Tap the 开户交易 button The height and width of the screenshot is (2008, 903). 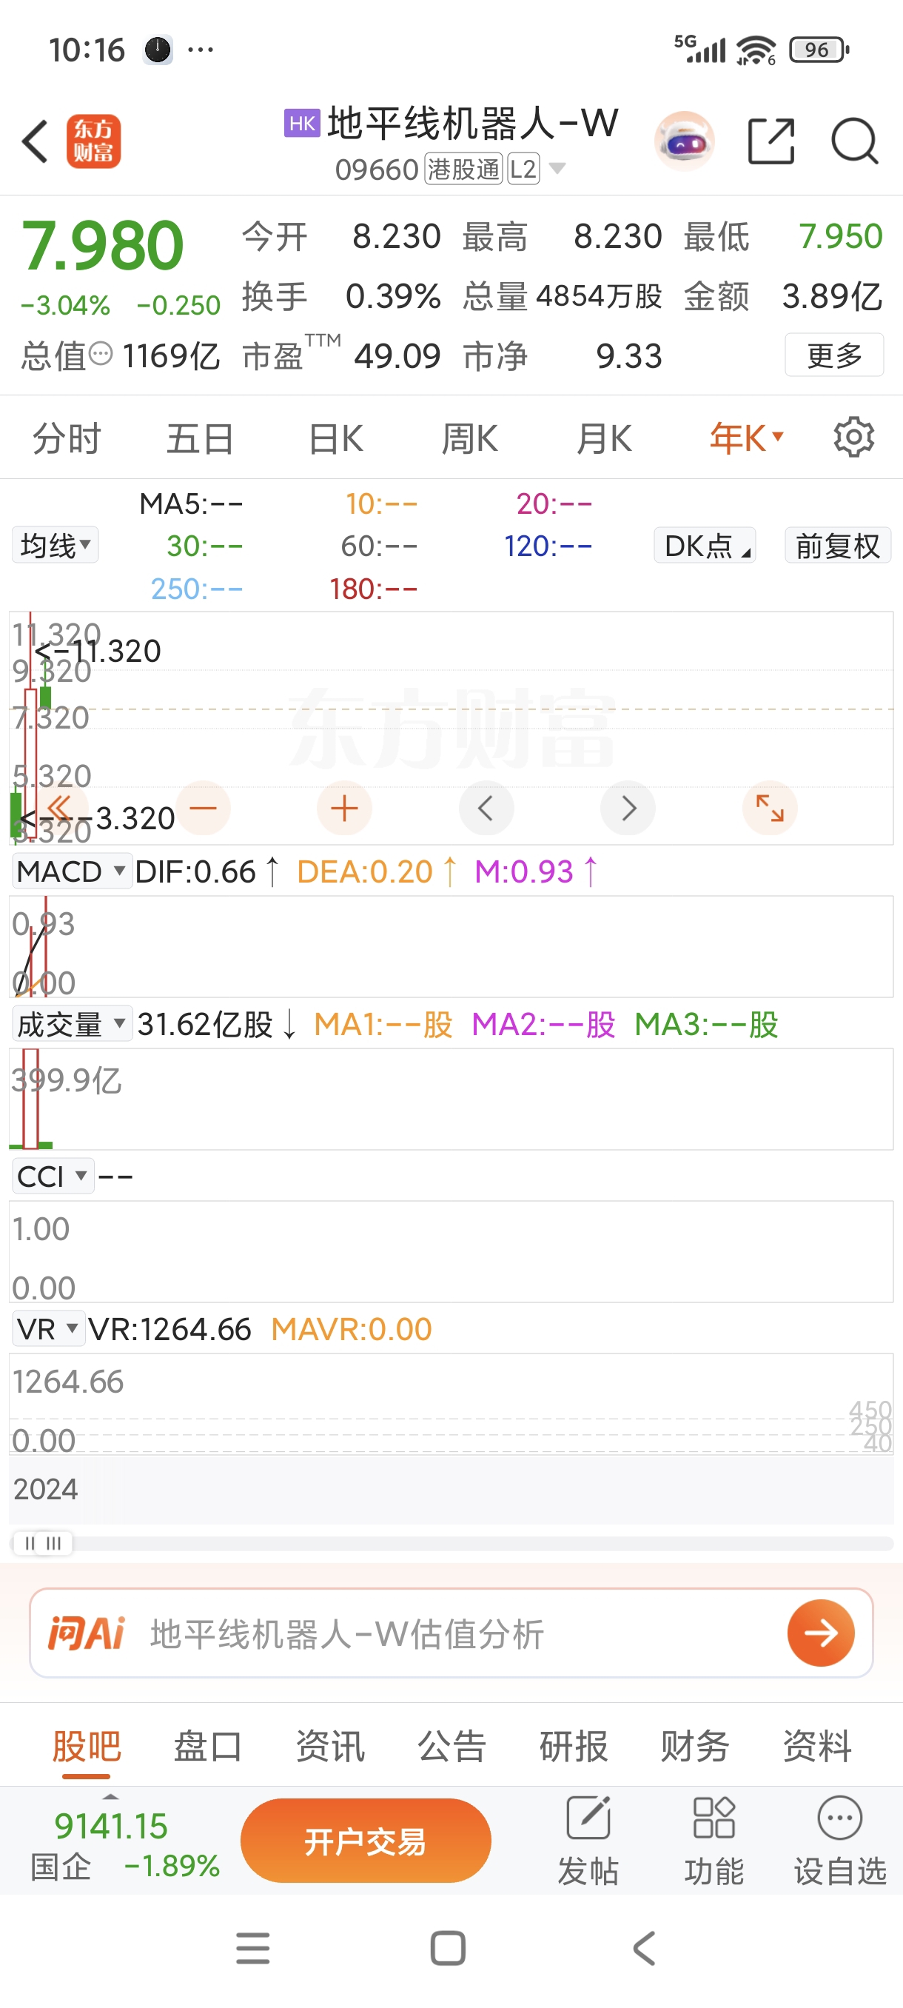click(x=366, y=1841)
